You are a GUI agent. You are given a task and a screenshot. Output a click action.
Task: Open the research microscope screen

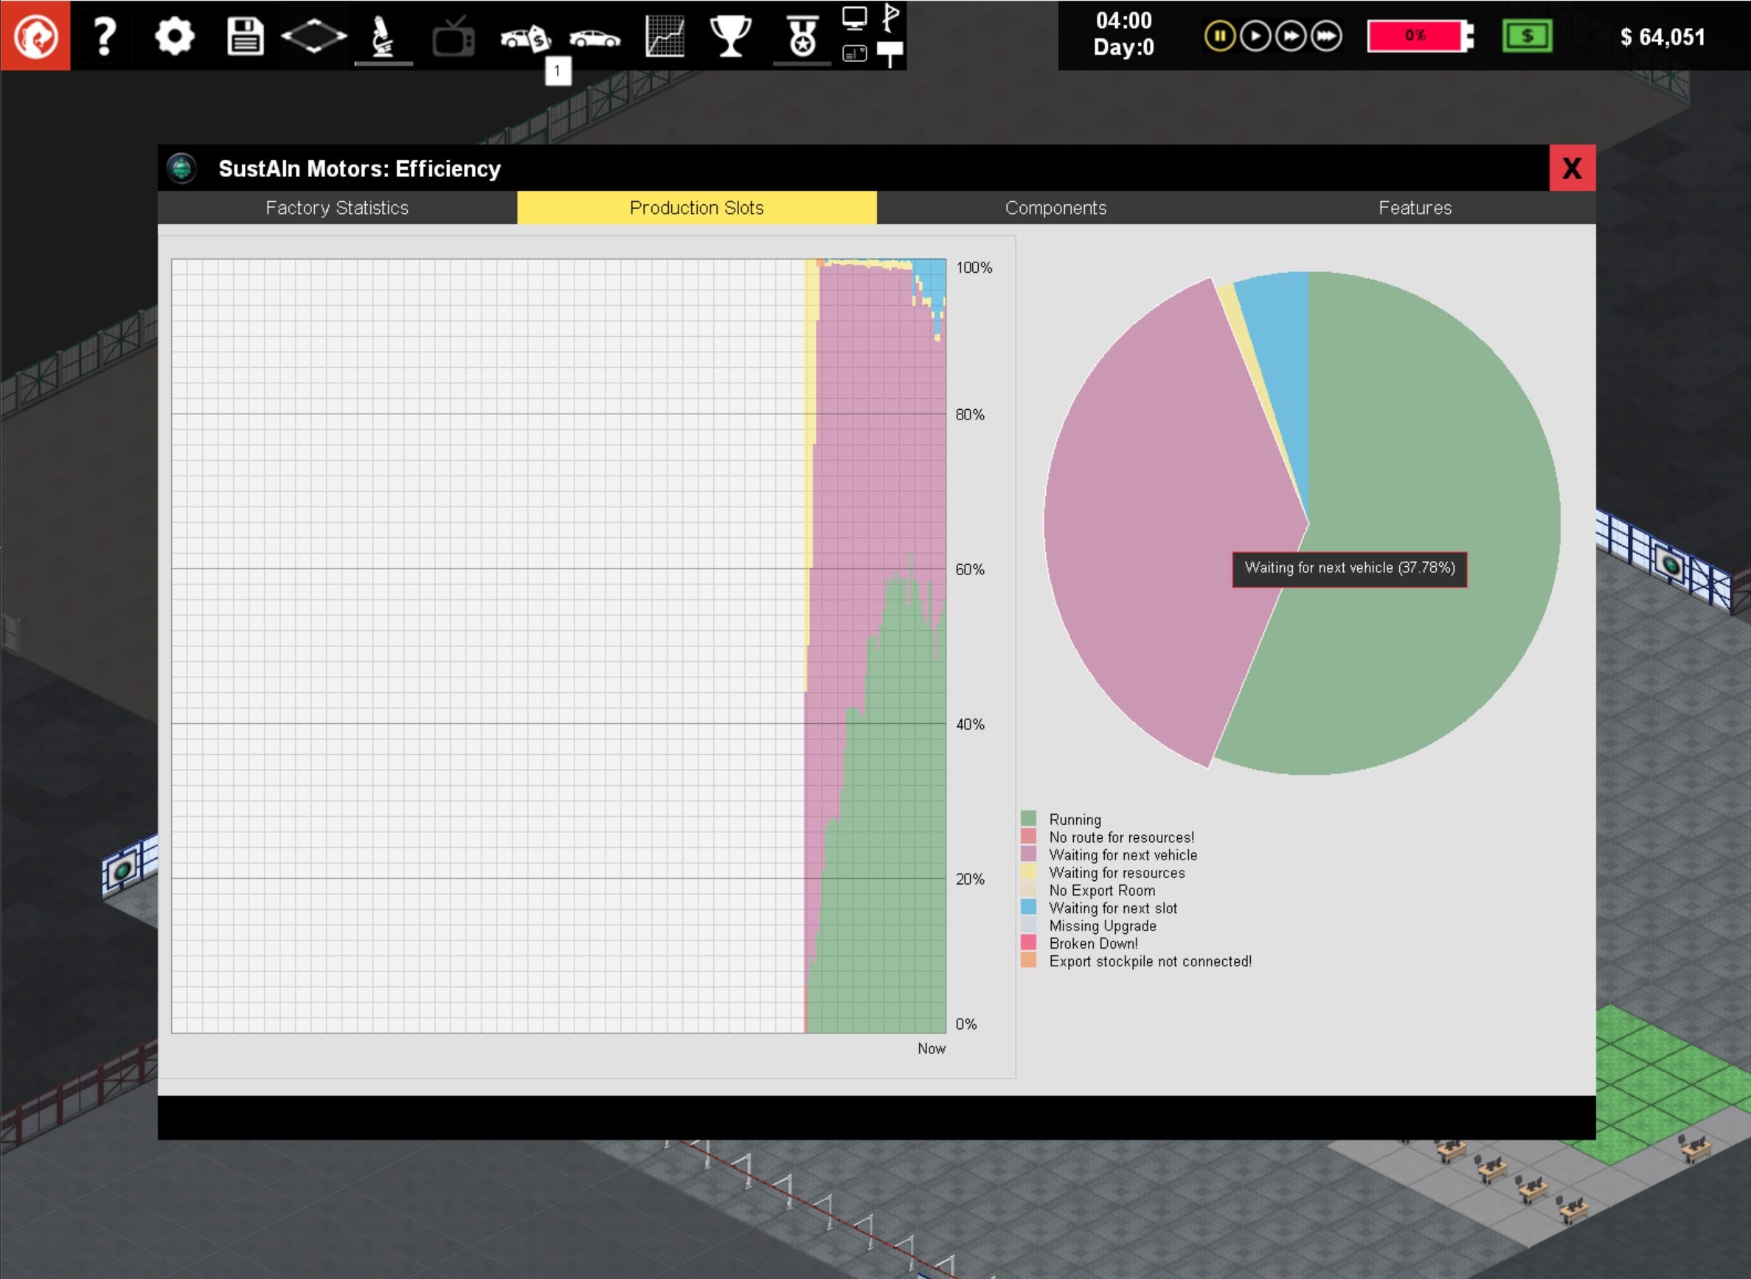coord(383,36)
